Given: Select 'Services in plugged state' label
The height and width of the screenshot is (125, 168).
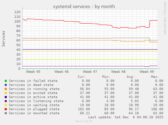Looking at the screenshot, I should pos(34,109).
